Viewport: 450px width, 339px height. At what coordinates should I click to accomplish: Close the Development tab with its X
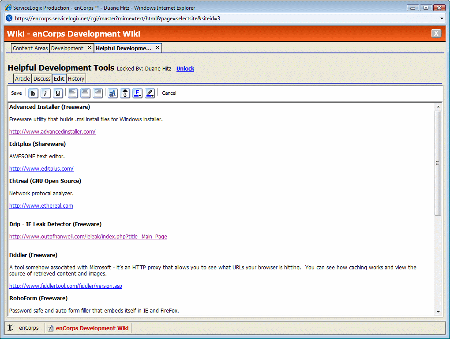[90, 48]
